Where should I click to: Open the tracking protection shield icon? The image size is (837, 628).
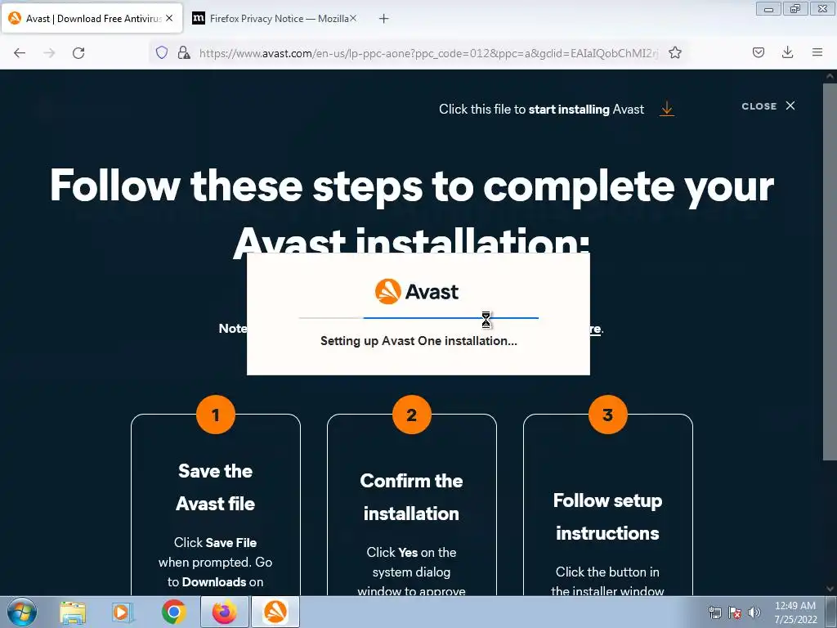pos(162,52)
